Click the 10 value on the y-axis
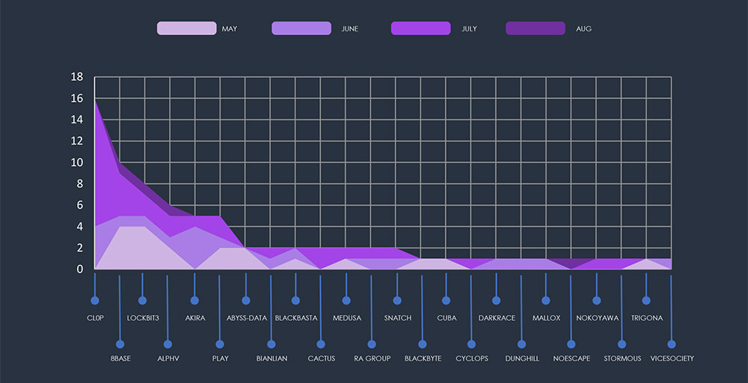Image resolution: width=748 pixels, height=383 pixels. coord(77,162)
